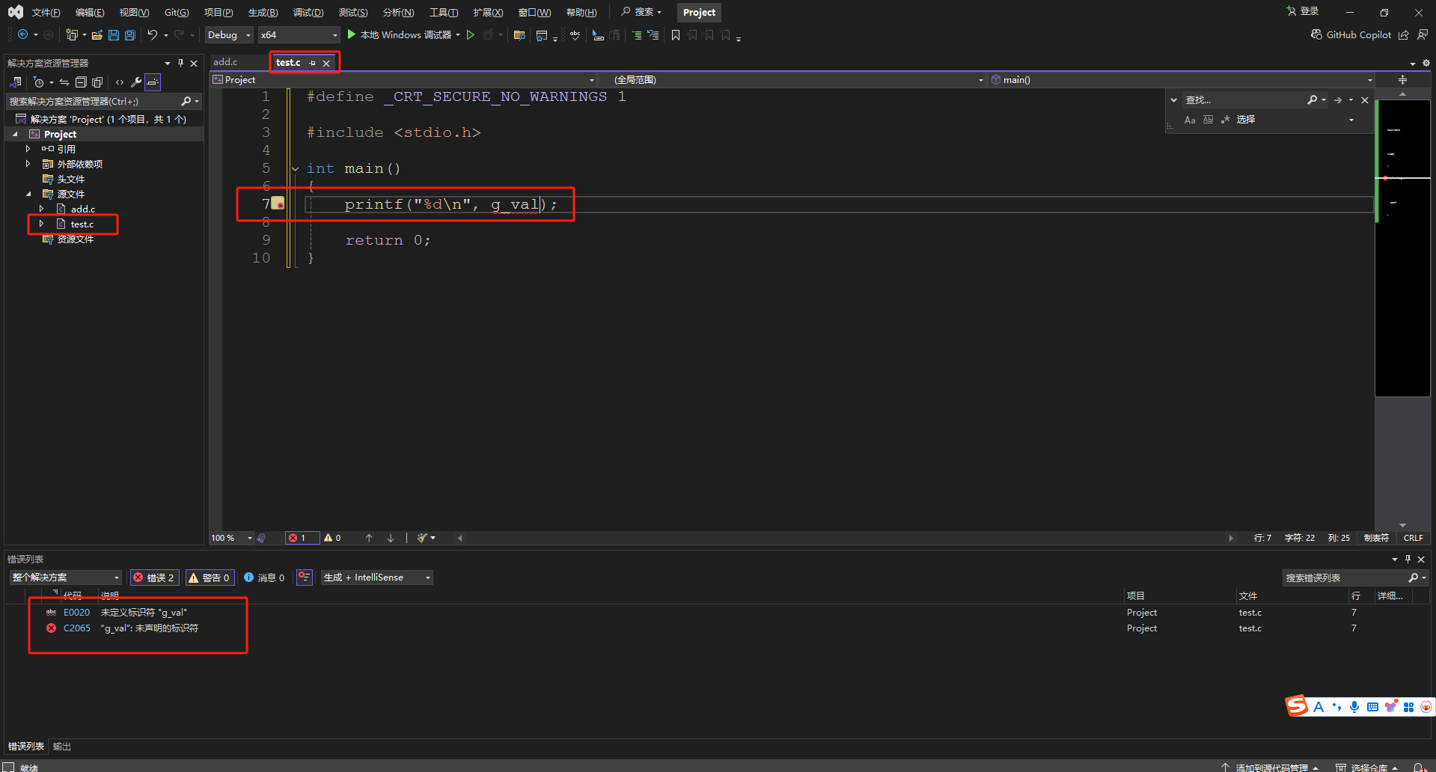
Task: Click the Sogou microphone voice input icon
Action: click(1354, 707)
